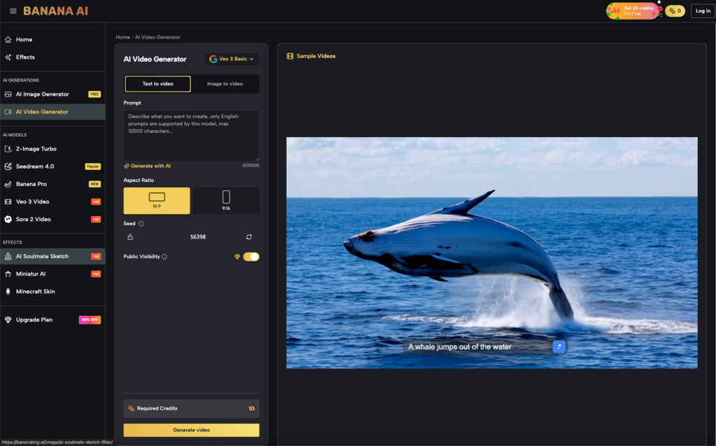Open the Veo 3 Basic model dropdown
This screenshot has height=446, width=716.
point(232,59)
